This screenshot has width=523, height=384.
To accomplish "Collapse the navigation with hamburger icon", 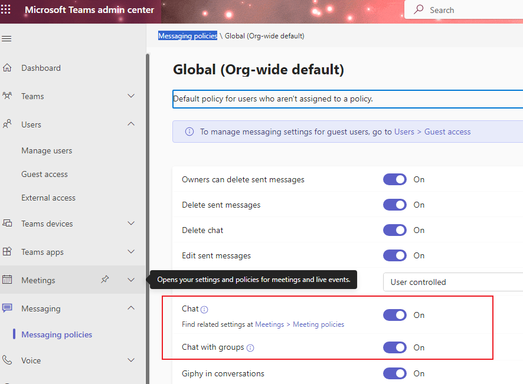I will [6, 39].
